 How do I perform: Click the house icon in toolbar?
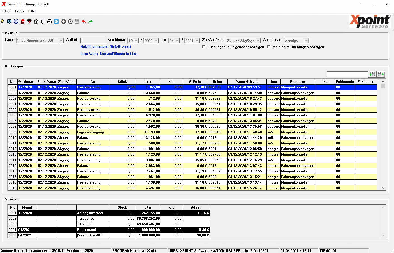[36, 22]
